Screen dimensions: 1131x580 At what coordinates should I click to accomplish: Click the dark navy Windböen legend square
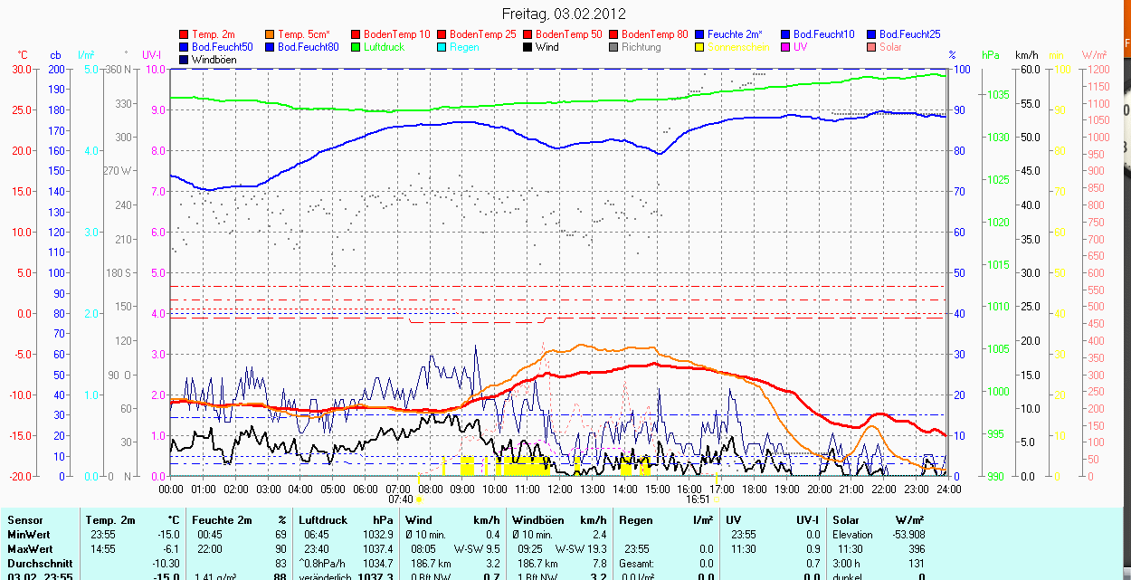[185, 60]
